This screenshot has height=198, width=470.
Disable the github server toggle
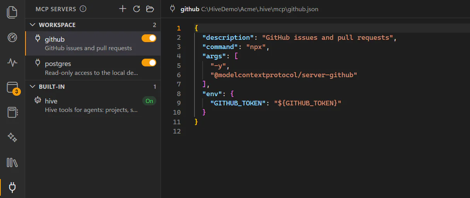point(149,38)
